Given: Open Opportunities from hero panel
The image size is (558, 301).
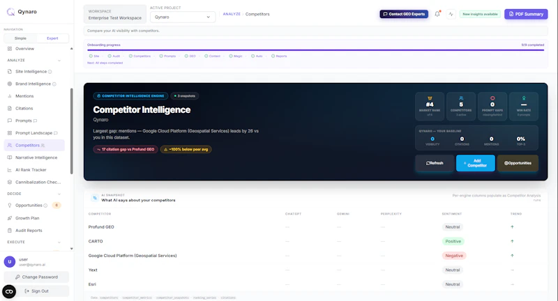Looking at the screenshot, I should (518, 163).
